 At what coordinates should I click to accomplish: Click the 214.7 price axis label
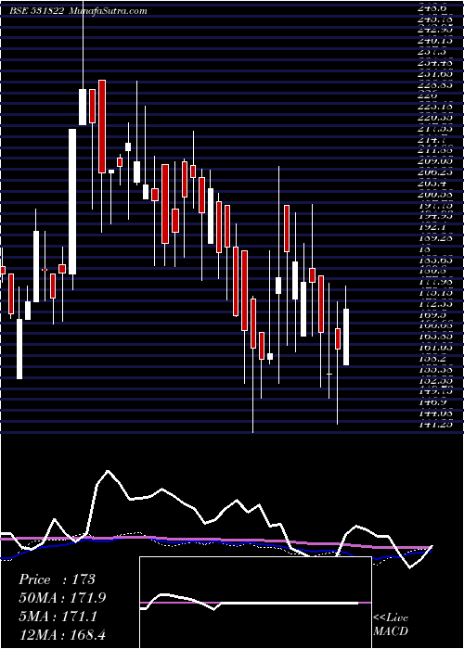pyautogui.click(x=432, y=139)
